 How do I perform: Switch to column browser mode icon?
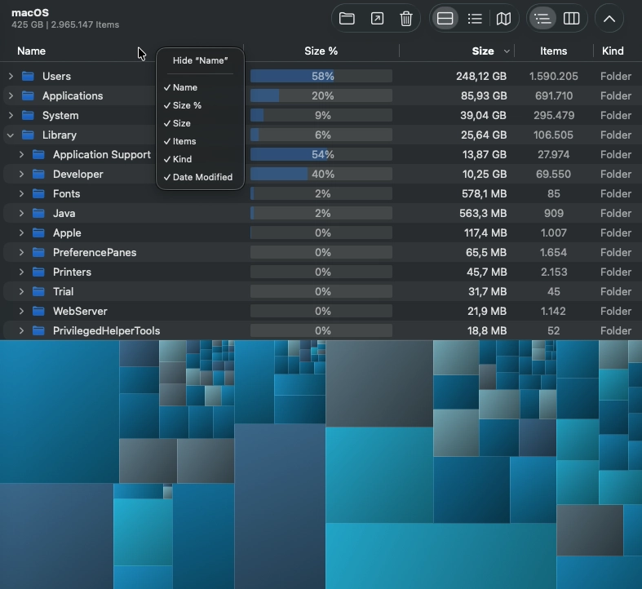[x=571, y=19]
